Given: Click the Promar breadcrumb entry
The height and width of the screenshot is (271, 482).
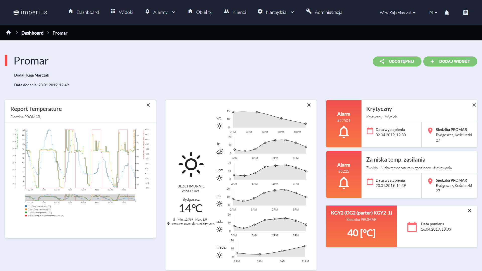Looking at the screenshot, I should [x=60, y=33].
